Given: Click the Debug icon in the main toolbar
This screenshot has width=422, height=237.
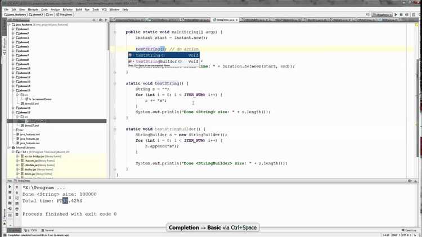Looking at the screenshot, I should [x=401, y=15].
